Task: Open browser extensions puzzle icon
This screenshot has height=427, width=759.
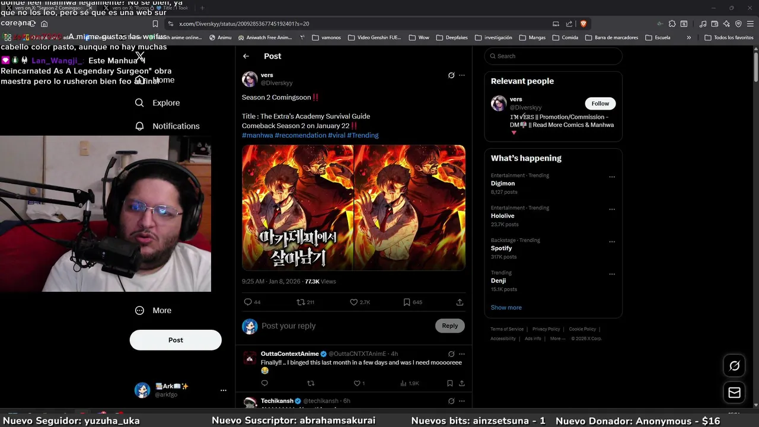Action: click(672, 24)
